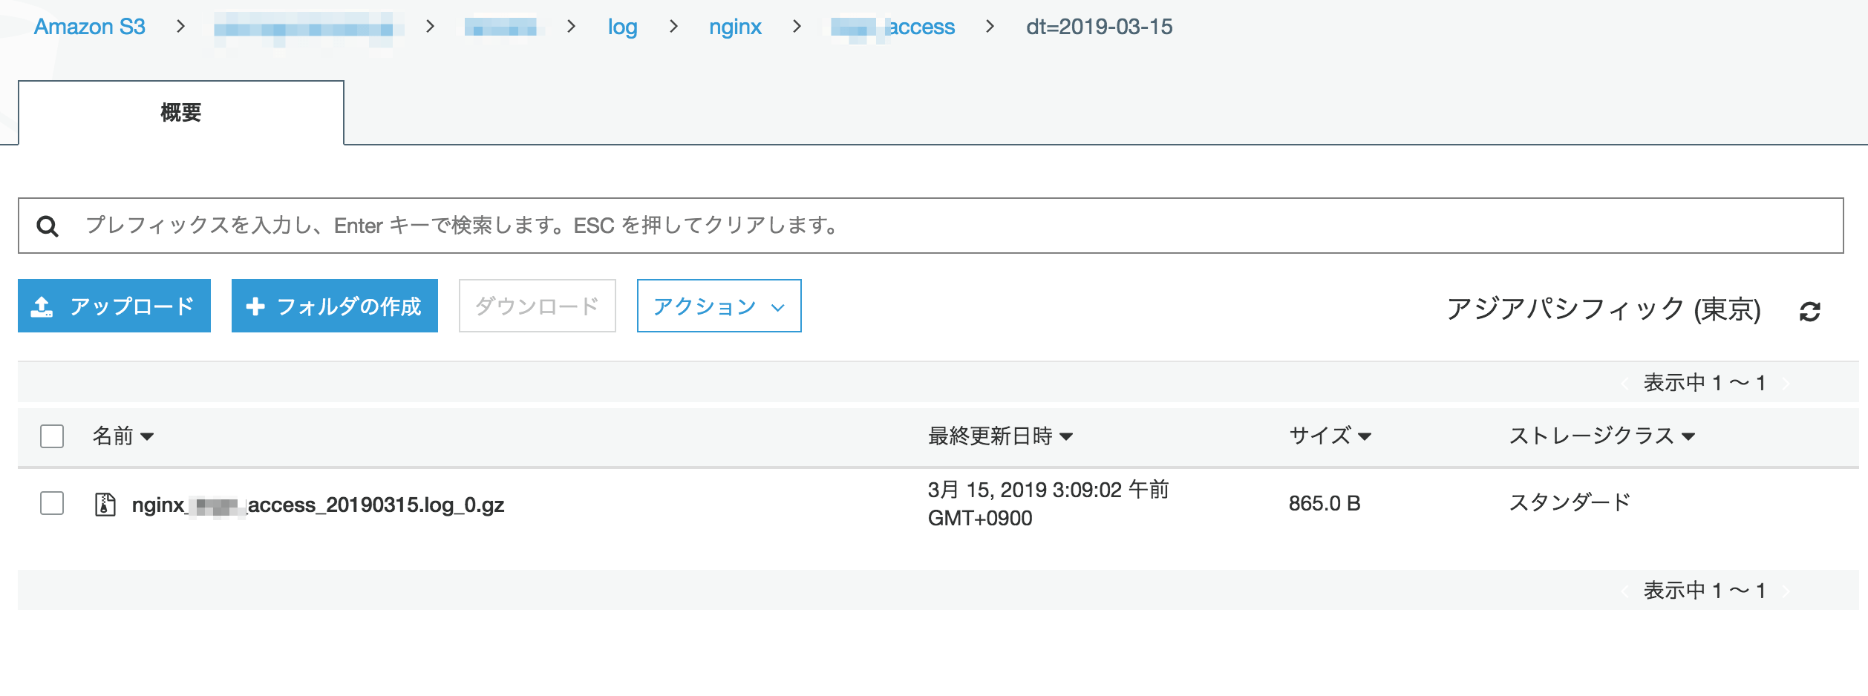Open the アクション dropdown menu
This screenshot has width=1868, height=696.
(x=719, y=306)
